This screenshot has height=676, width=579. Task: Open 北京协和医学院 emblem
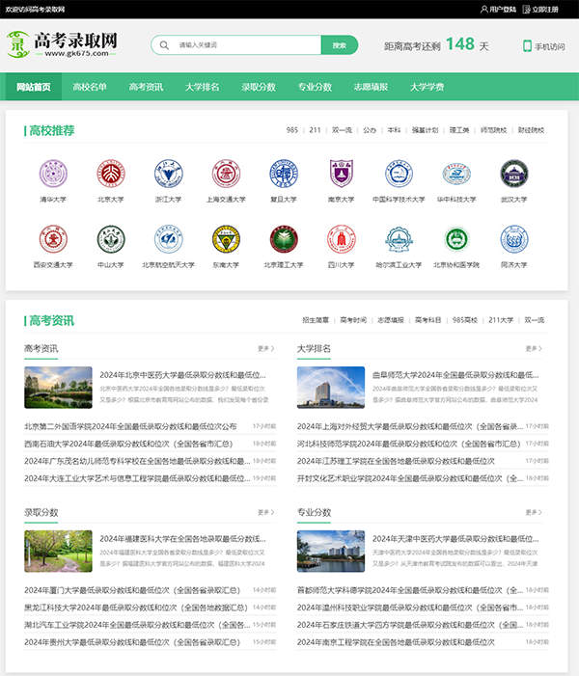point(456,239)
